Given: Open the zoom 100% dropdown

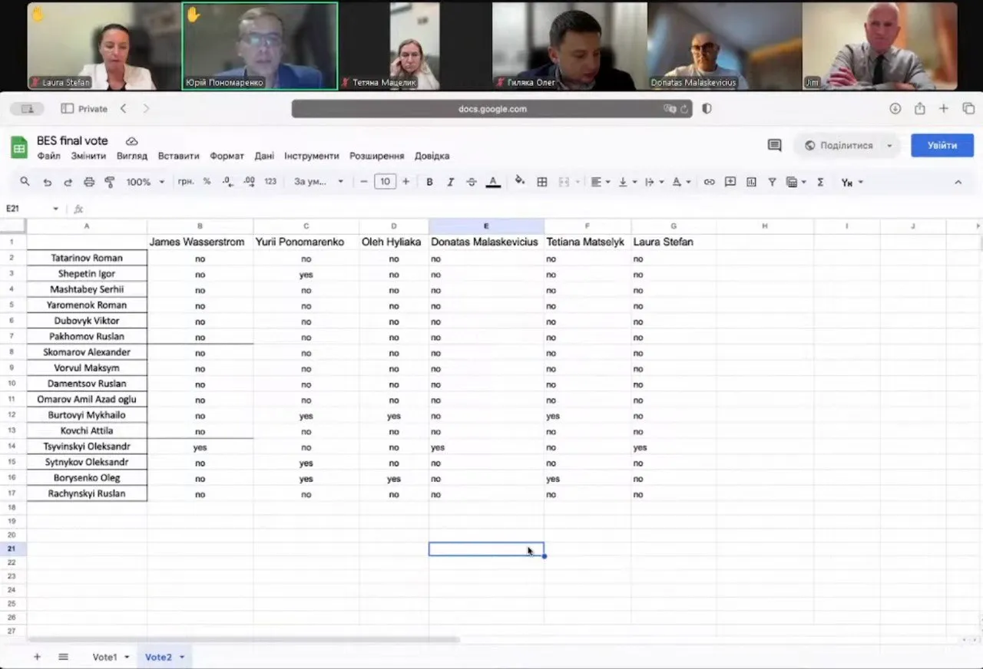Looking at the screenshot, I should point(145,182).
